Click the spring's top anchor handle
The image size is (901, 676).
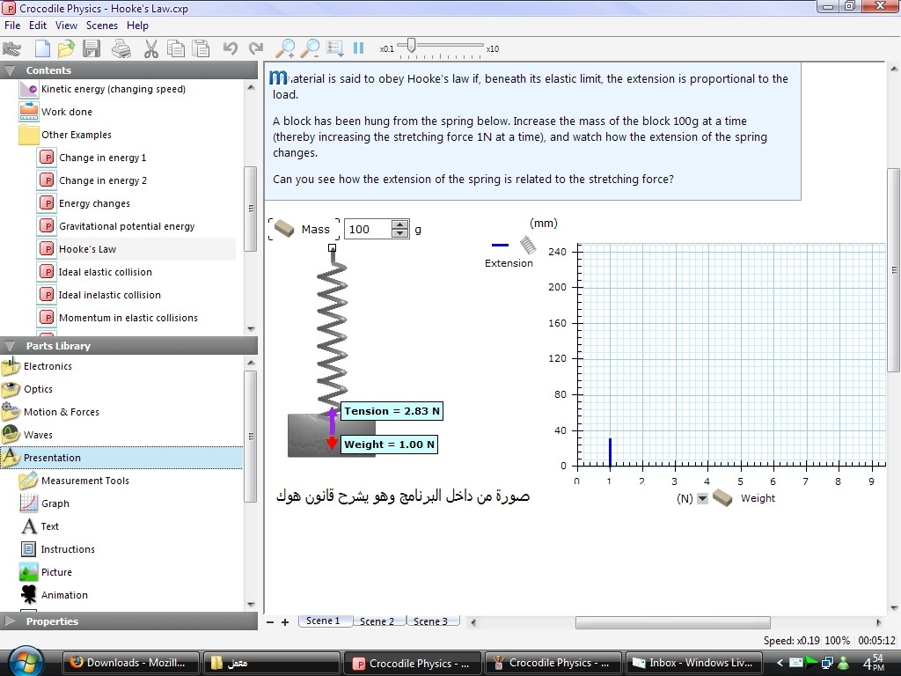[x=332, y=248]
